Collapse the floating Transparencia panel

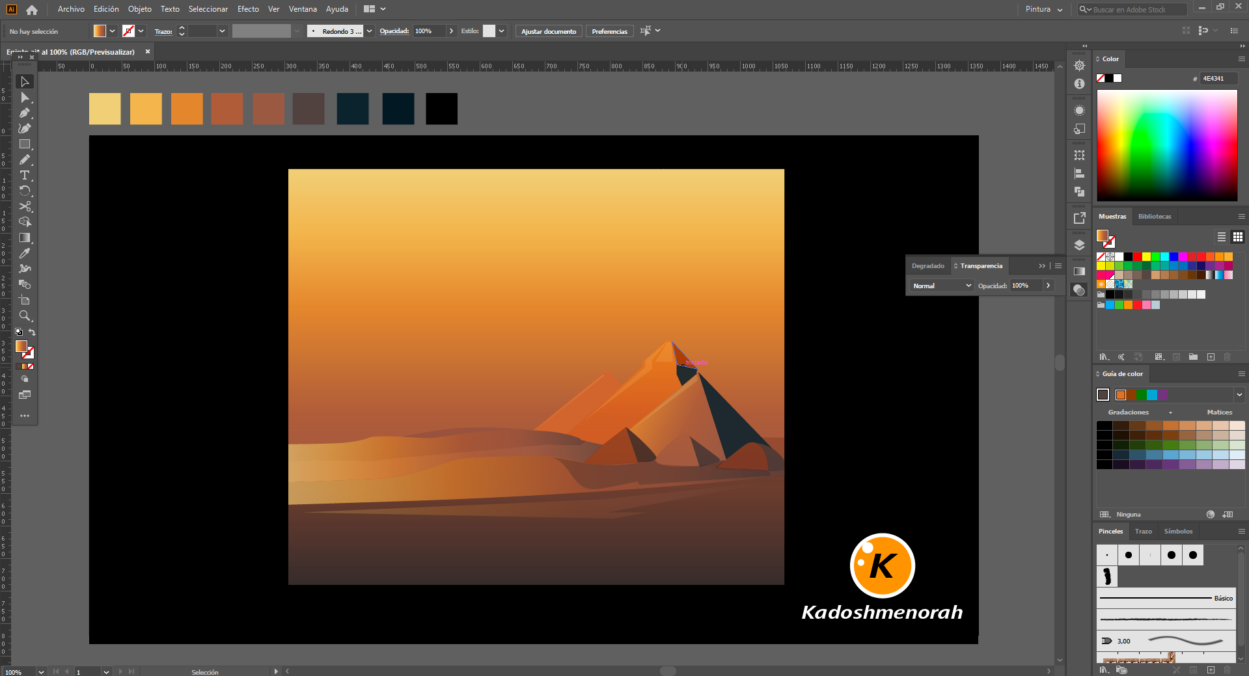click(x=1042, y=266)
